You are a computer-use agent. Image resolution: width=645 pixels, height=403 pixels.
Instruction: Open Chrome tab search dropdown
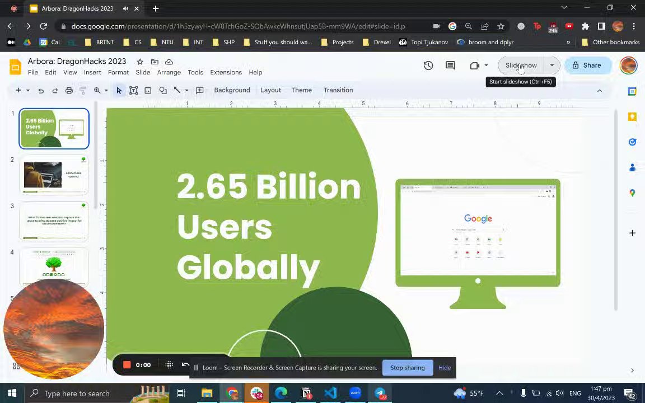pos(564,8)
